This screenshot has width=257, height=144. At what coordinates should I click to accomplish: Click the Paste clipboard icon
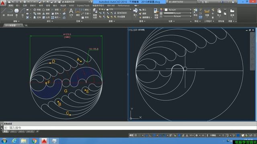(219, 12)
